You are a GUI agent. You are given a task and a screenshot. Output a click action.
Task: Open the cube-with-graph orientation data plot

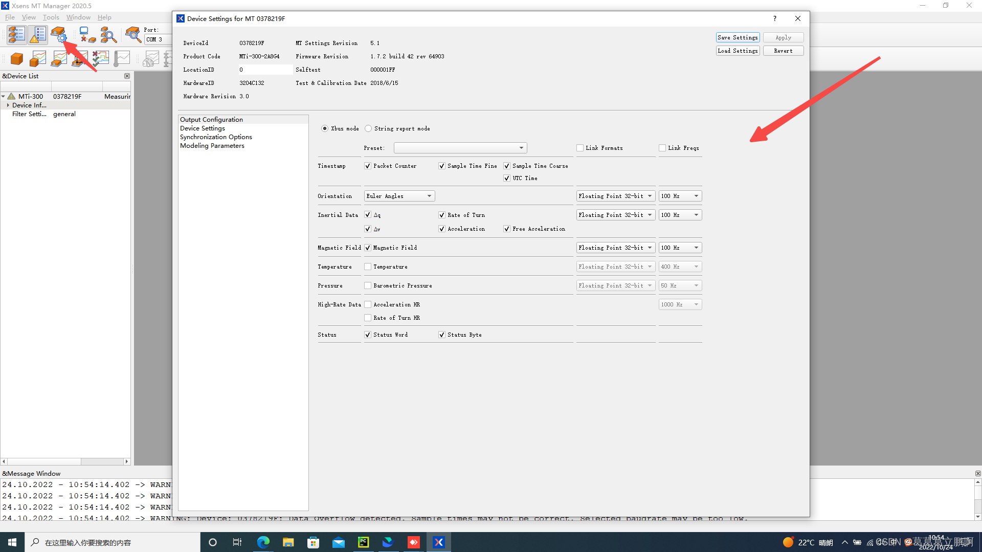38,59
